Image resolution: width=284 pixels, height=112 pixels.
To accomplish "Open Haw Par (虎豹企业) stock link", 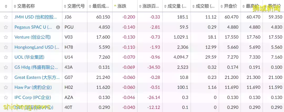I will [x=33, y=87].
